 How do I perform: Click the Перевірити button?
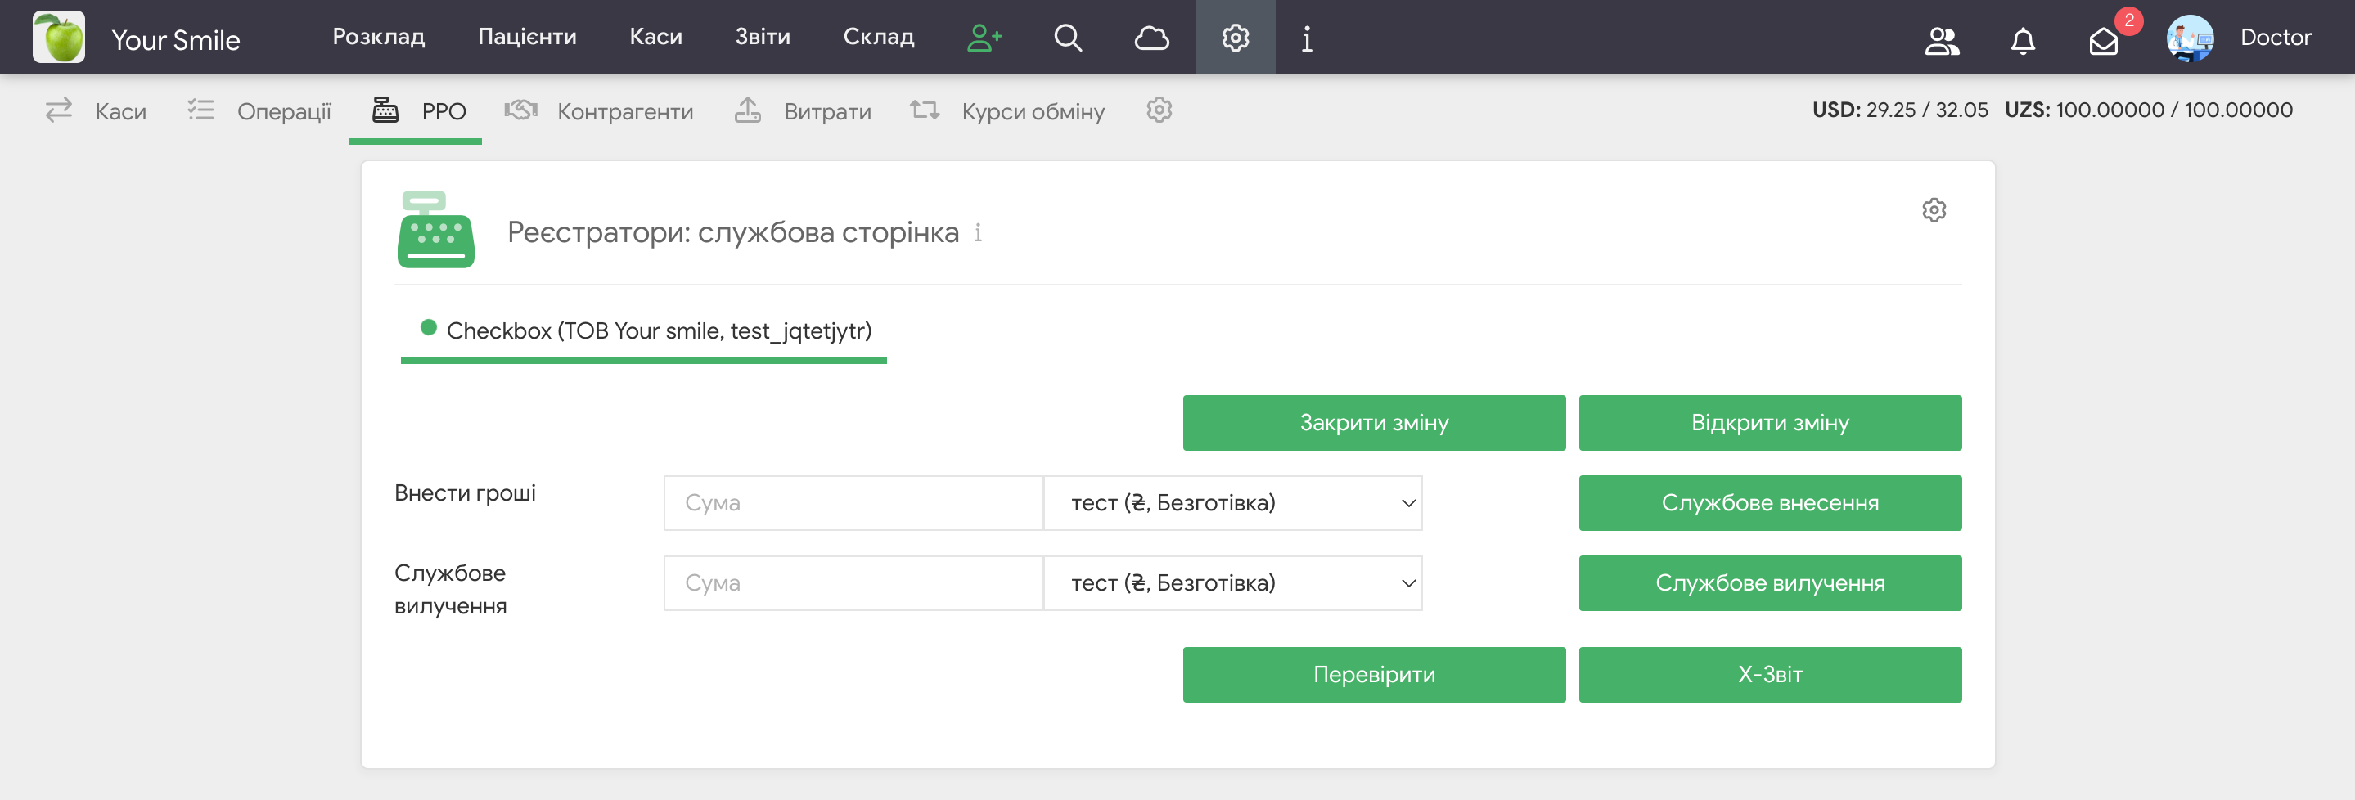point(1373,675)
